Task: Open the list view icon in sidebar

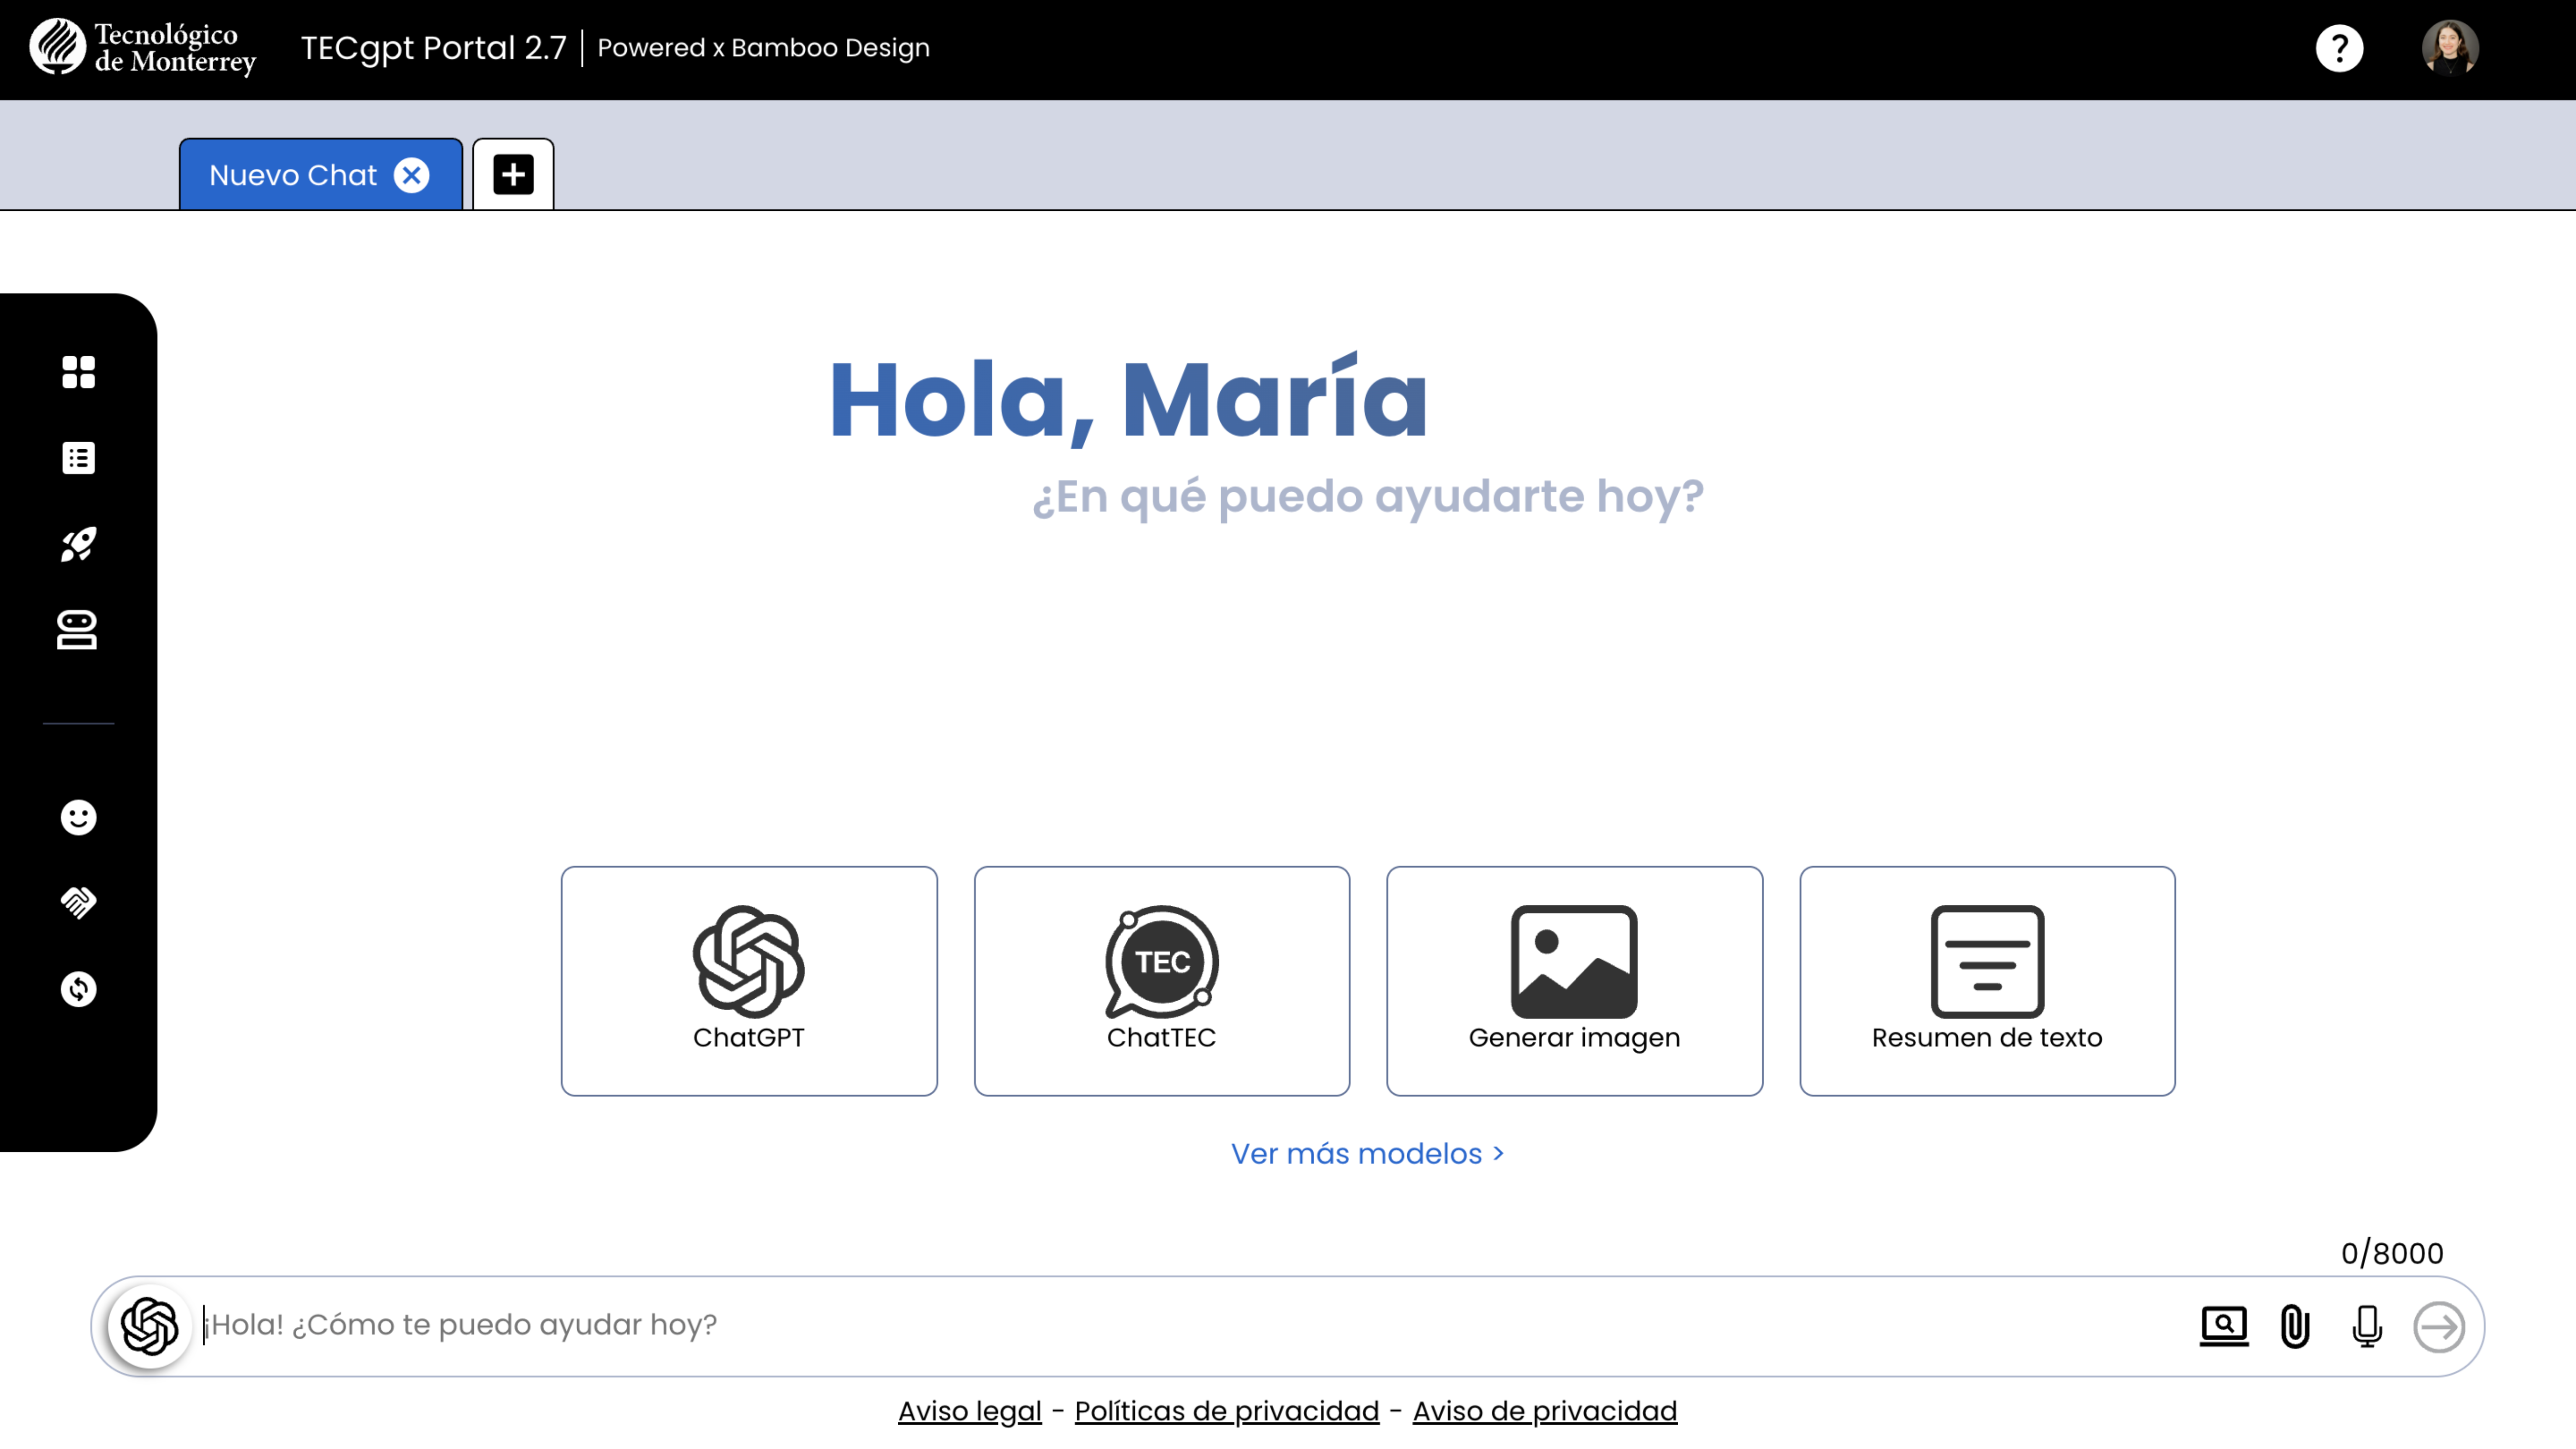Action: 78,458
